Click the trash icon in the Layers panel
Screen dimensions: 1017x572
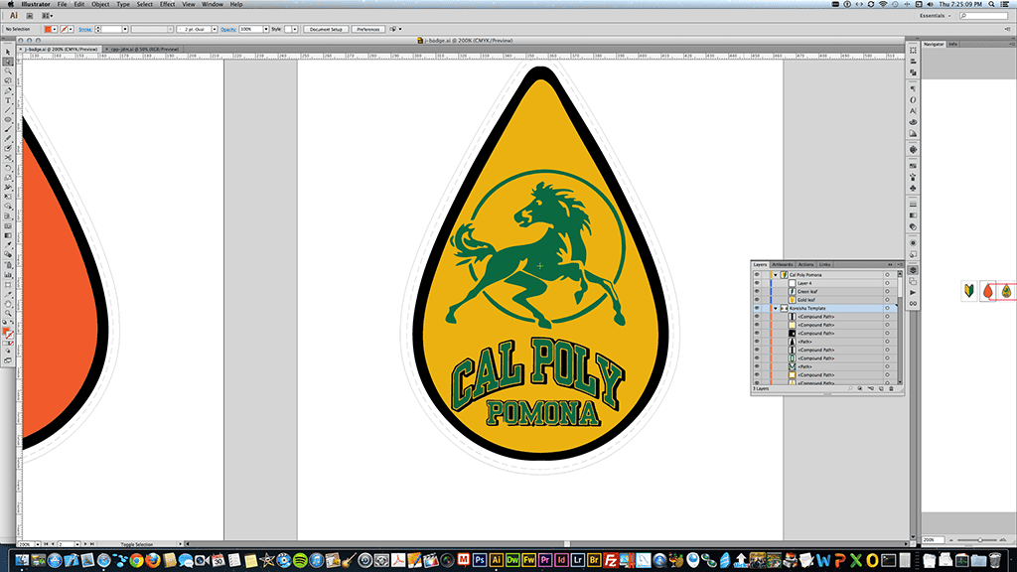point(891,388)
